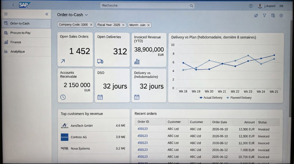The width and height of the screenshot is (294, 164).
Task: Click the search magnifier icon
Action: click(191, 6)
